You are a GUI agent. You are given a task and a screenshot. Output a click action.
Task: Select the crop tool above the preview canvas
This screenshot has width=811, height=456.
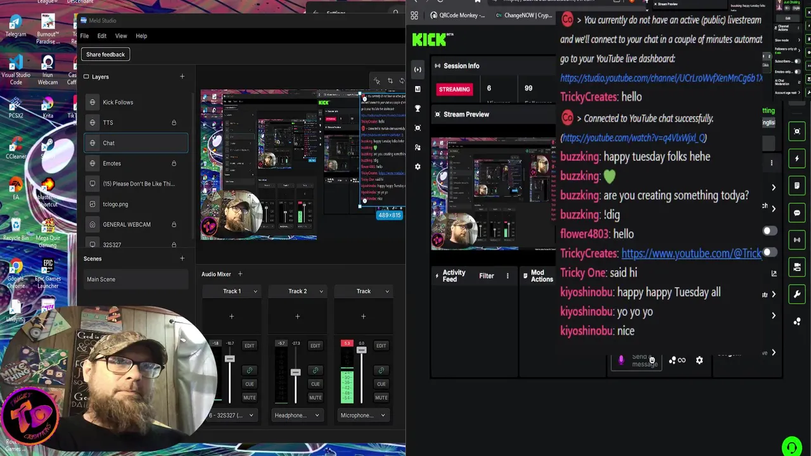pyautogui.click(x=390, y=81)
